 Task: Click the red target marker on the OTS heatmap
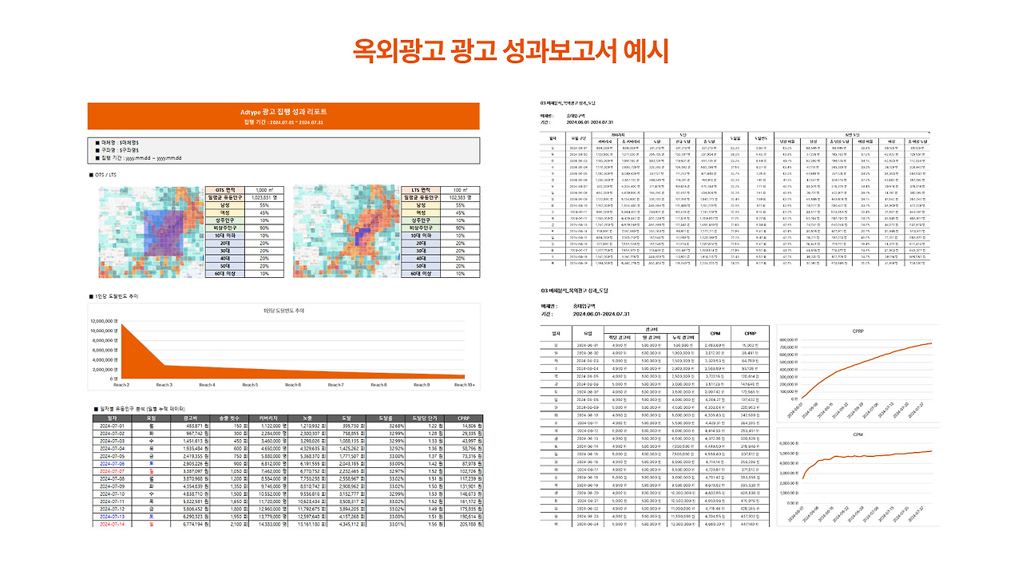click(x=162, y=232)
